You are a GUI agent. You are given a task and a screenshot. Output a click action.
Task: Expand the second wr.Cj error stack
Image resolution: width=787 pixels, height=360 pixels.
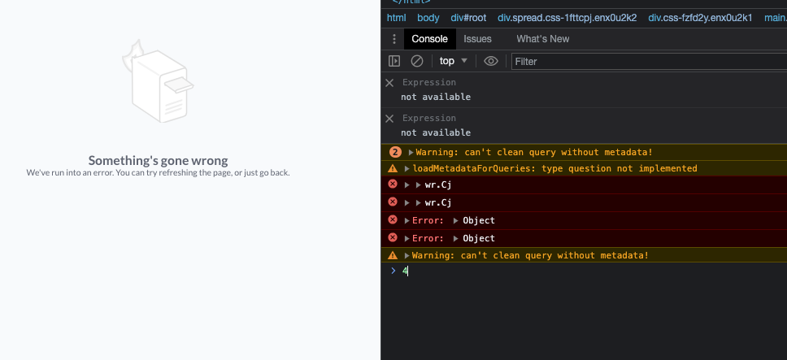pos(407,203)
